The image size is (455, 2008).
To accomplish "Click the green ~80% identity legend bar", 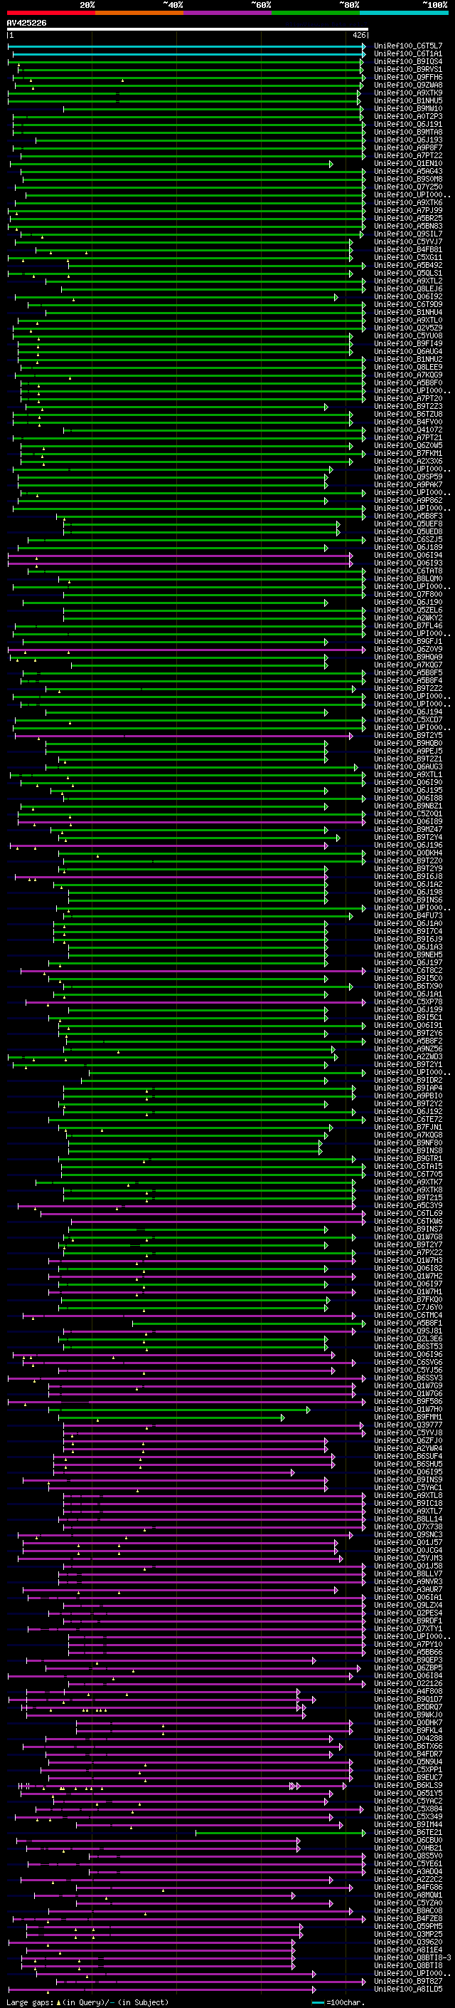I will [x=316, y=13].
